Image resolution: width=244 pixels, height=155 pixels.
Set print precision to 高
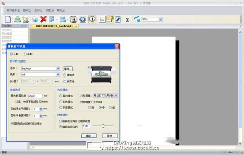pyautogui.click(x=89, y=107)
